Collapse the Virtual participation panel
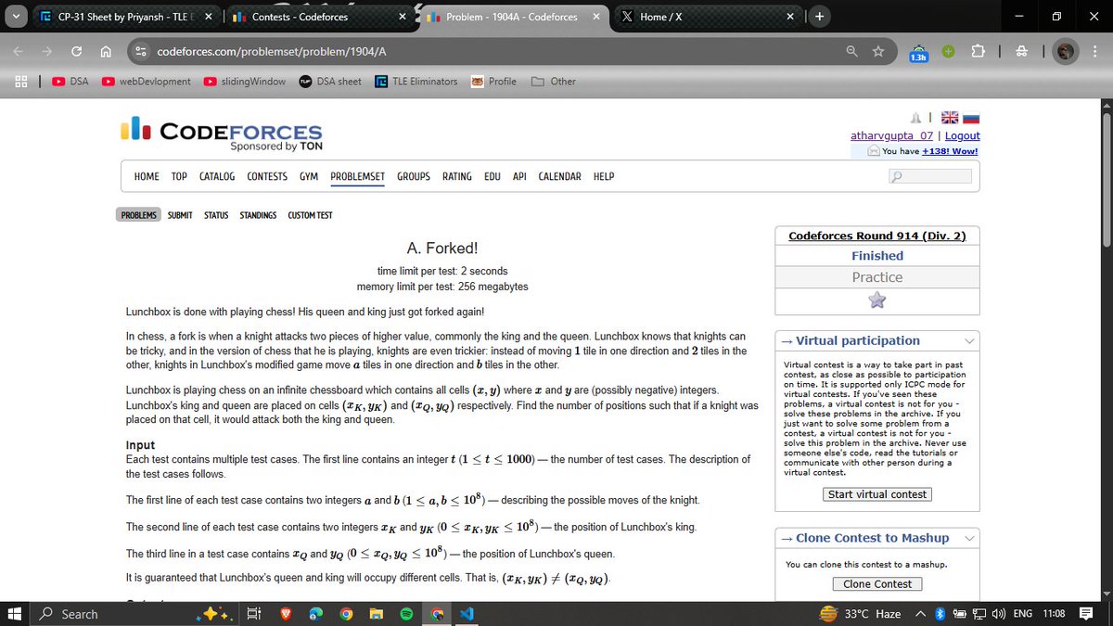 pyautogui.click(x=970, y=341)
